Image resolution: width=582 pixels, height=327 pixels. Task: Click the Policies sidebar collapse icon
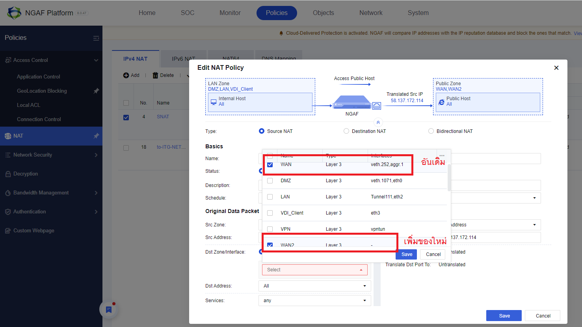(x=96, y=37)
